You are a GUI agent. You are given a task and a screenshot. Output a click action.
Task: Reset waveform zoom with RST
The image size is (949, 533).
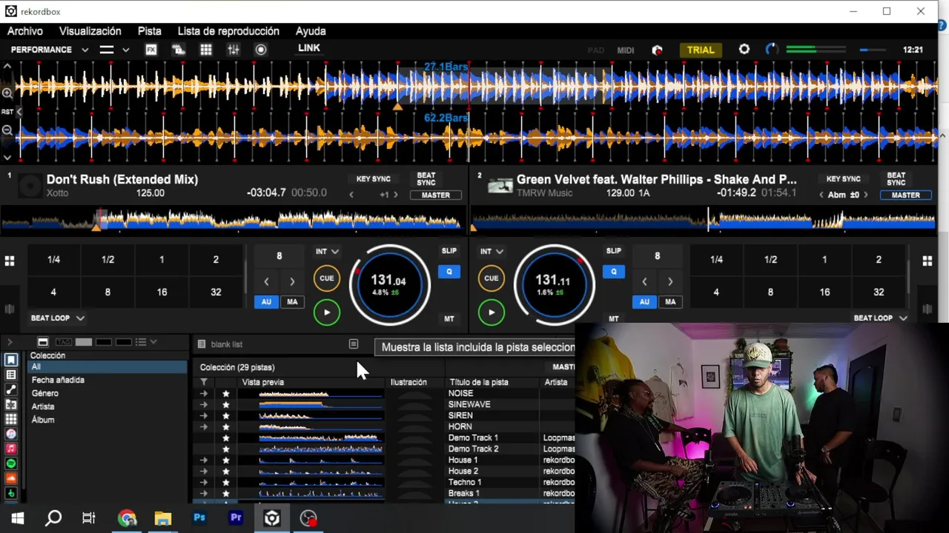(x=7, y=112)
